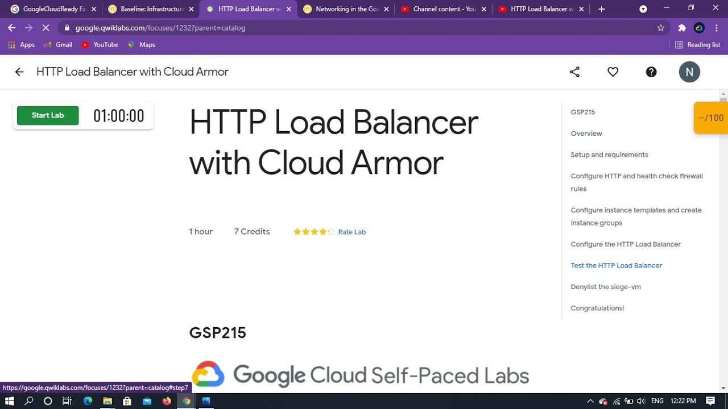Open the Windows notification center
This screenshot has width=728, height=409.
tap(710, 401)
